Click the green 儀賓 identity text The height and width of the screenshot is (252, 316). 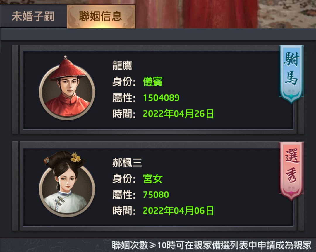point(152,82)
